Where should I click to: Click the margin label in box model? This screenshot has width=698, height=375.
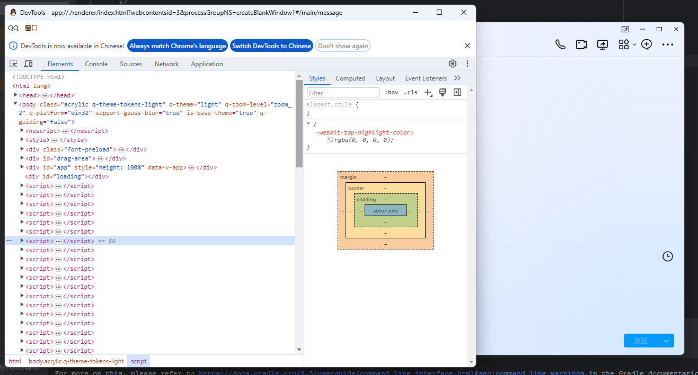348,177
